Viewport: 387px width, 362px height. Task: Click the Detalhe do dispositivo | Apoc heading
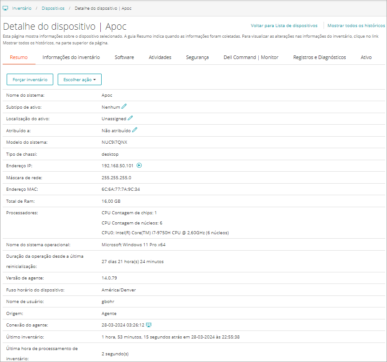pos(65,27)
